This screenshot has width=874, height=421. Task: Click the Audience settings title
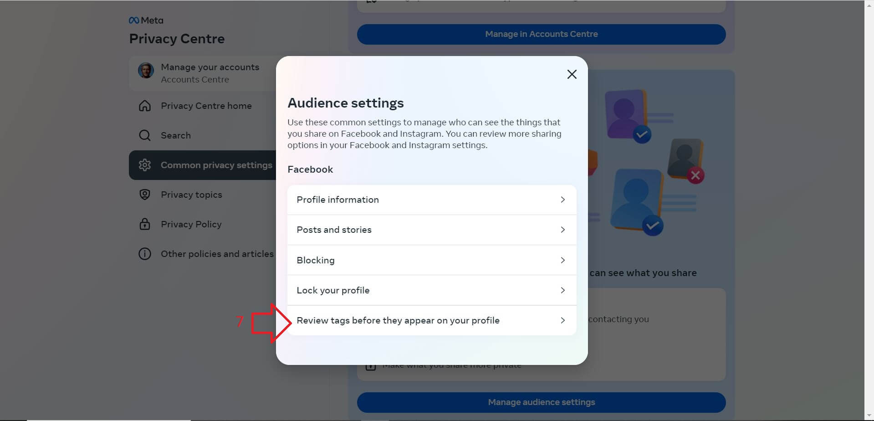[x=346, y=103]
